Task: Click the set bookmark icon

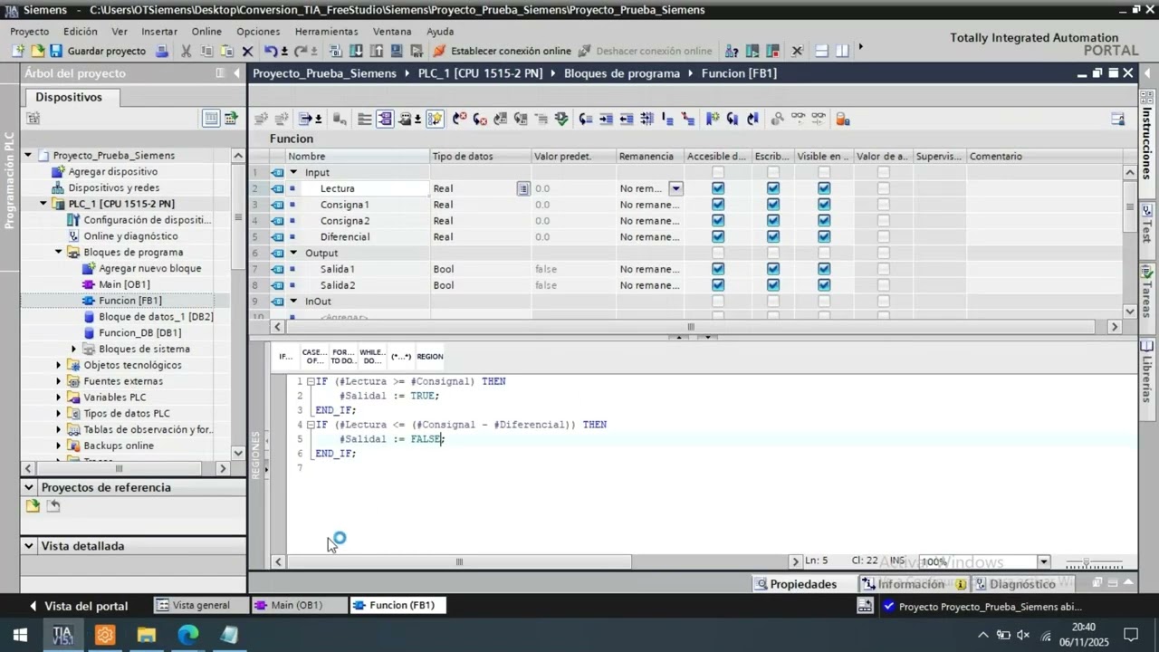Action: (712, 119)
